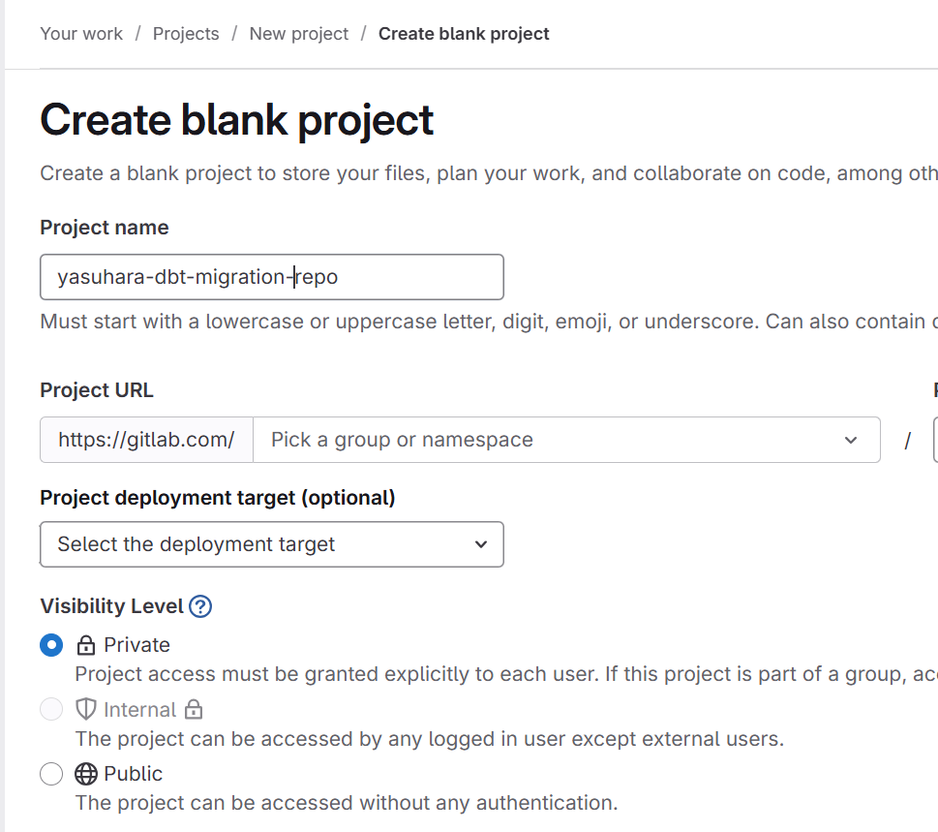Choose the Public visibility radio button
The width and height of the screenshot is (938, 832).
click(51, 774)
